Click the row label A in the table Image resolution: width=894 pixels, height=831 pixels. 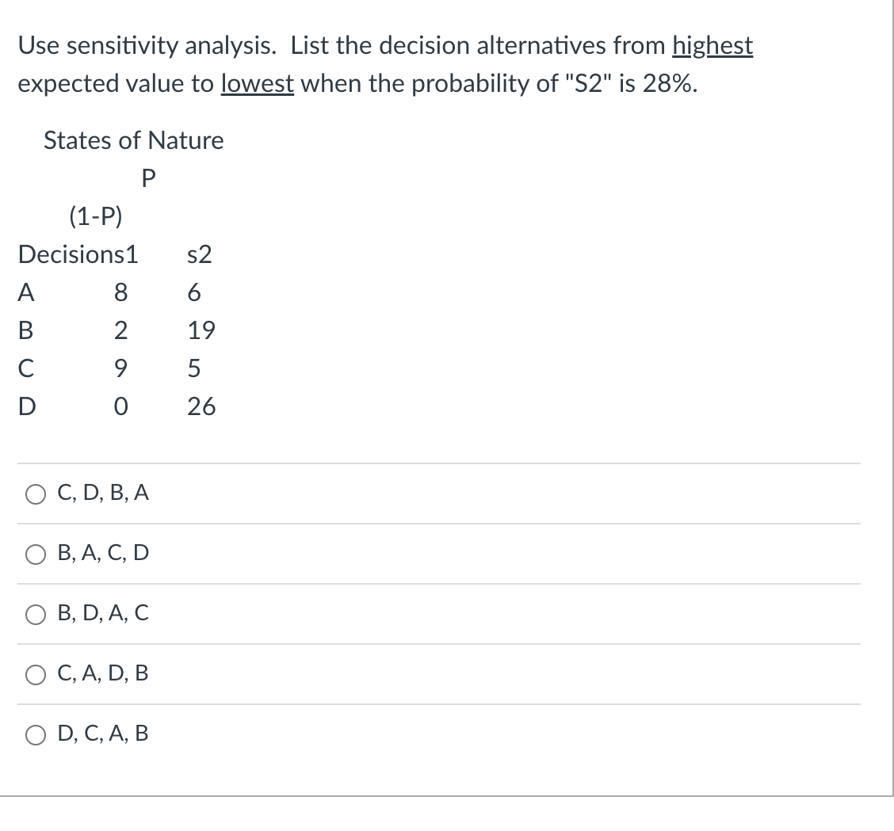pyautogui.click(x=26, y=292)
